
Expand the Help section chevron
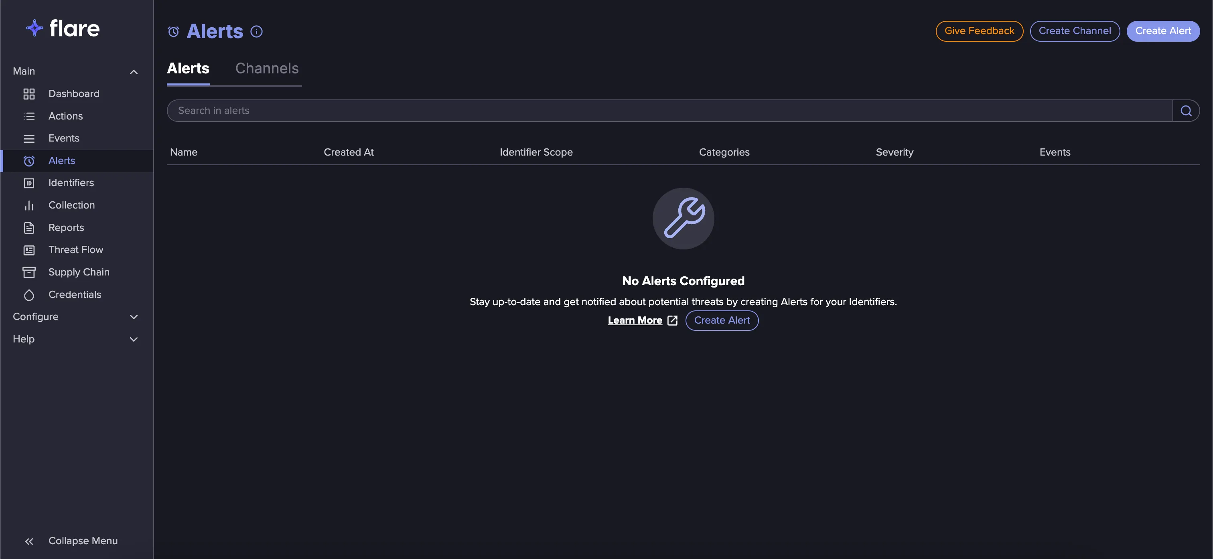coord(134,339)
